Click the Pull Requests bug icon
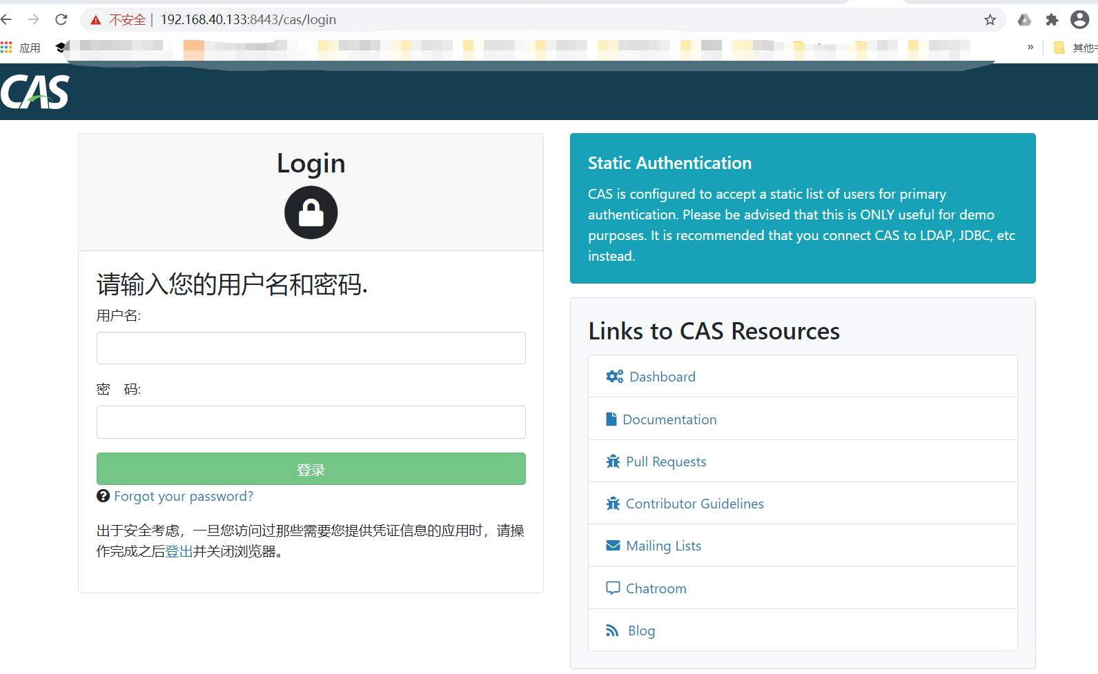Viewport: 1098px width, 674px height. (x=613, y=461)
